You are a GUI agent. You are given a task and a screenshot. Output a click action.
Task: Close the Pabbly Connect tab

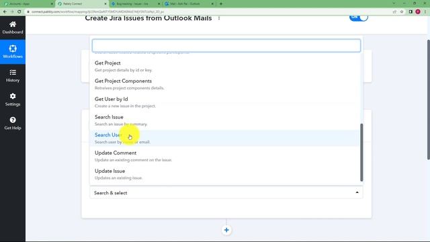[x=105, y=4]
